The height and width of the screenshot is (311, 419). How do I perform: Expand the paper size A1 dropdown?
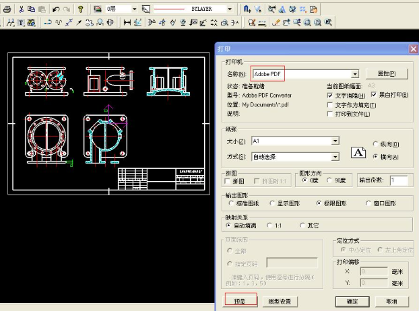[335, 141]
